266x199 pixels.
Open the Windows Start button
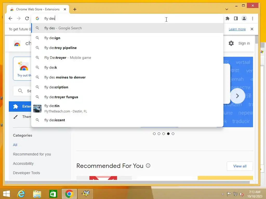(6, 194)
